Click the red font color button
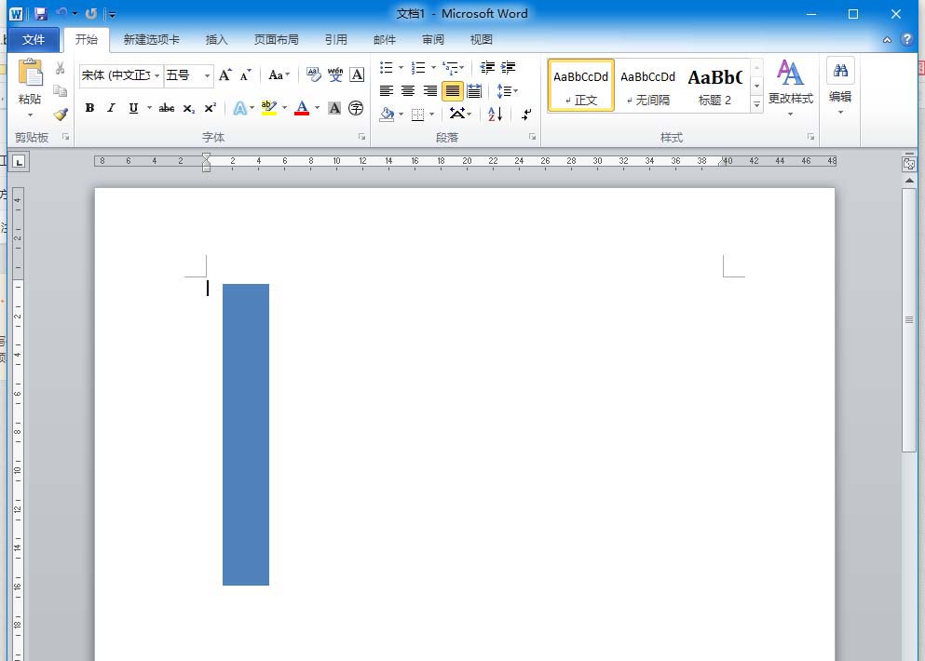 (301, 108)
